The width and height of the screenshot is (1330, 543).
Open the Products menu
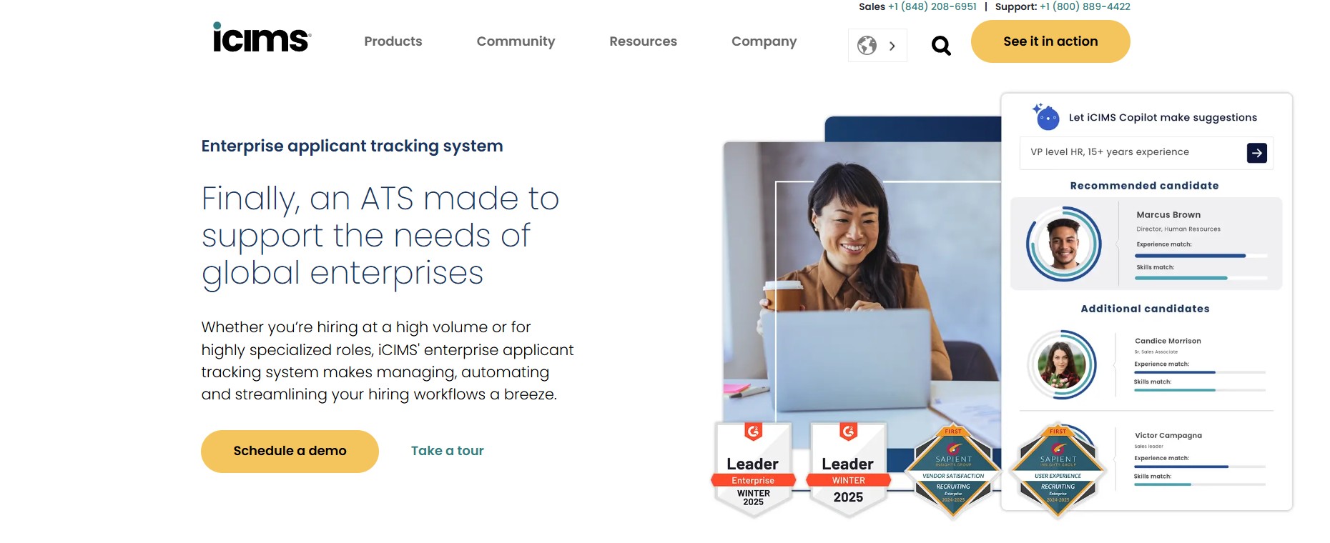[393, 41]
